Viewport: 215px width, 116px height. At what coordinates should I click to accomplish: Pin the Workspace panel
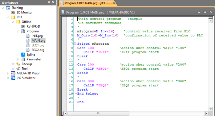point(49,2)
